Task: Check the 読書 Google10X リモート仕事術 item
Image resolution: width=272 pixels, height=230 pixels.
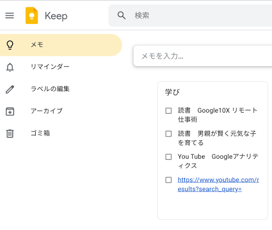Action: [x=168, y=110]
